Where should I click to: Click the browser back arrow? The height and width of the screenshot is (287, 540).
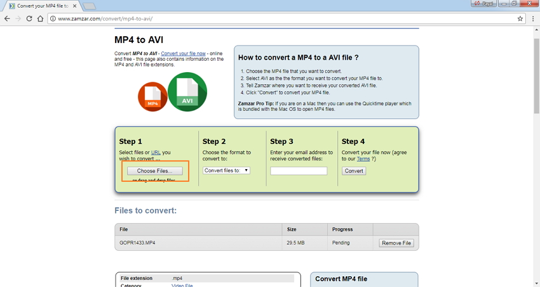click(7, 18)
